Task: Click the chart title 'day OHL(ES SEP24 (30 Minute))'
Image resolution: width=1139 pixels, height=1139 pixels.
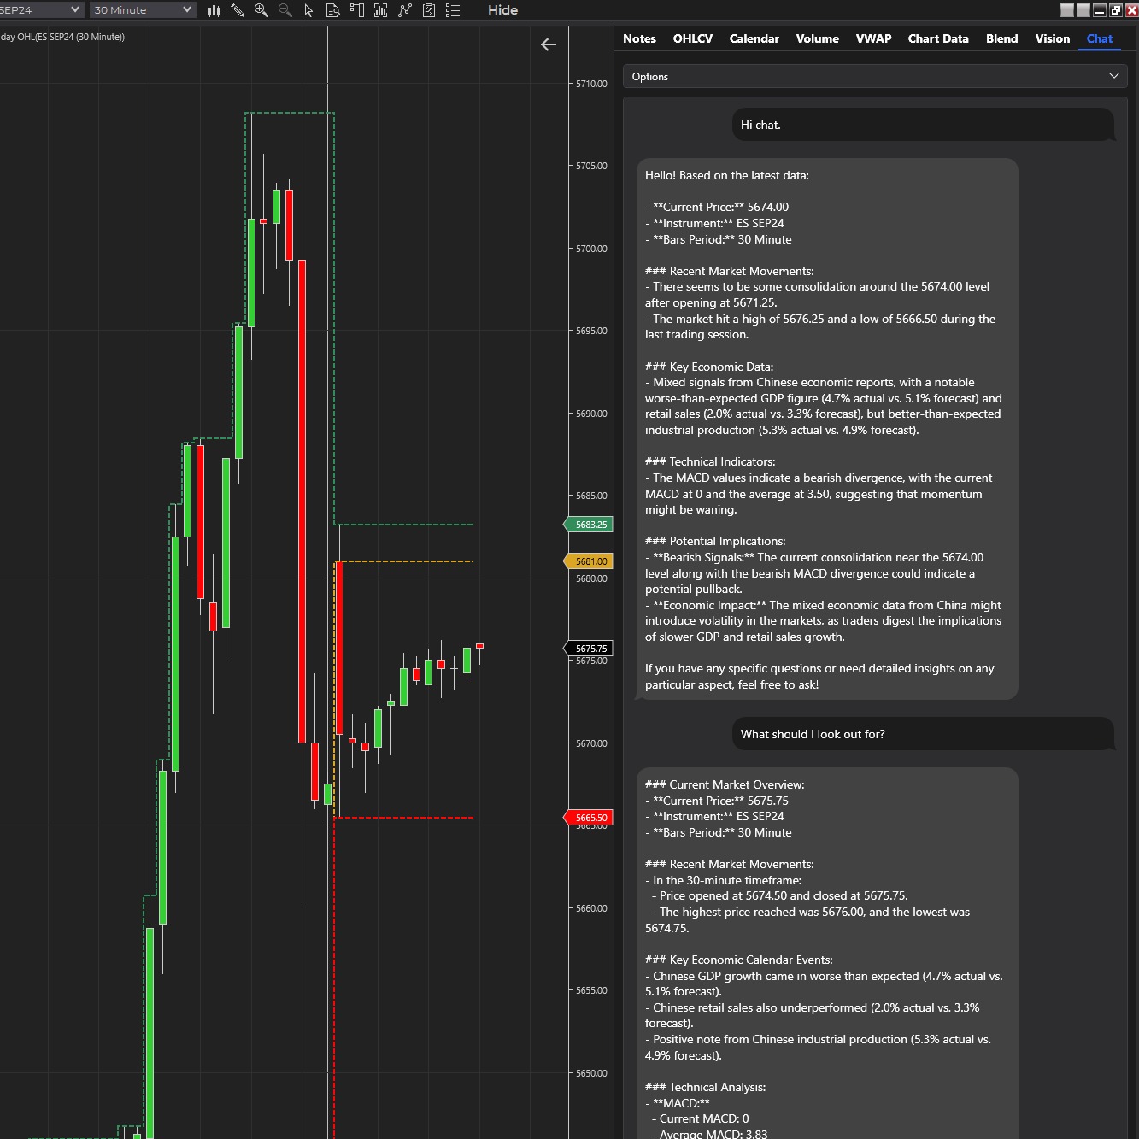Action: [62, 37]
